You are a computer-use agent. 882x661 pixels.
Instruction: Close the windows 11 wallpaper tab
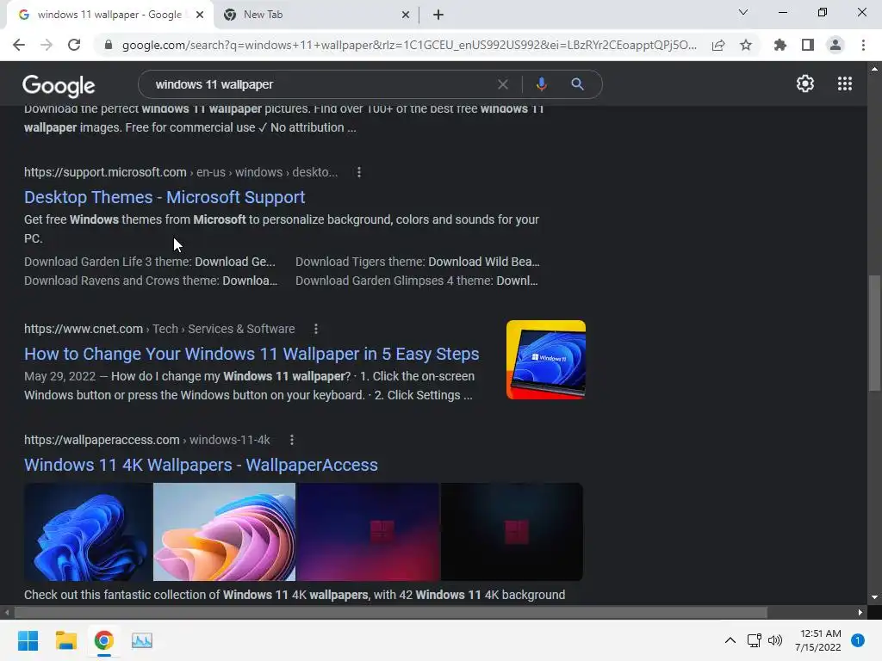click(x=200, y=15)
